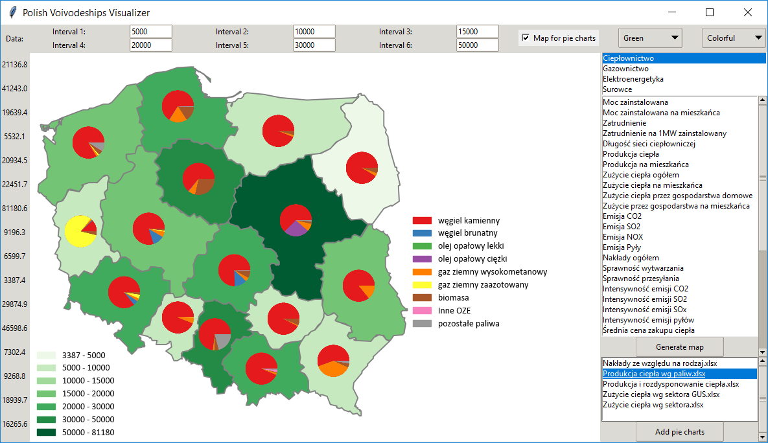Select Emisja NOX item
Image resolution: width=768 pixels, height=443 pixels.
(x=680, y=237)
